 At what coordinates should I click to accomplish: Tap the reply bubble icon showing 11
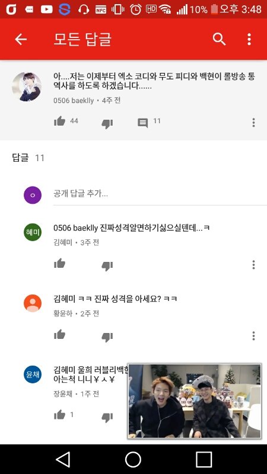click(143, 123)
